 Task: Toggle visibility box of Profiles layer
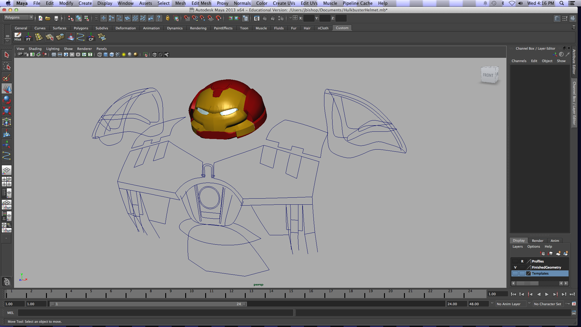click(x=515, y=261)
